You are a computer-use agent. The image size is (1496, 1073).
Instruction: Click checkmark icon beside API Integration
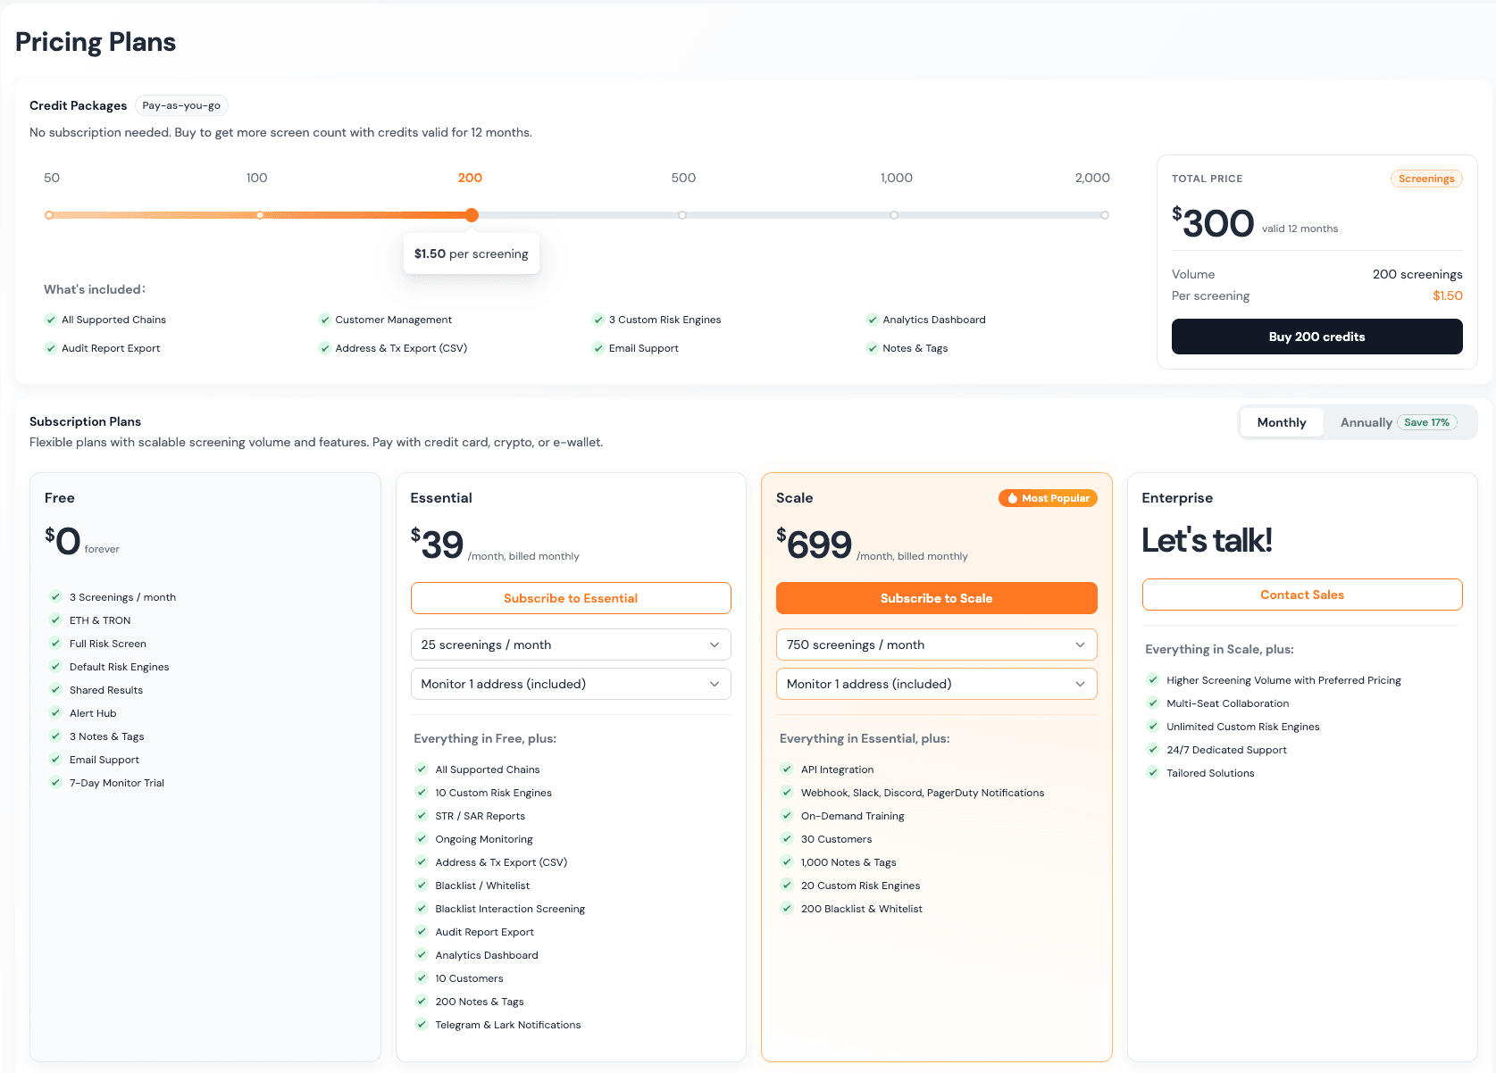(x=787, y=769)
